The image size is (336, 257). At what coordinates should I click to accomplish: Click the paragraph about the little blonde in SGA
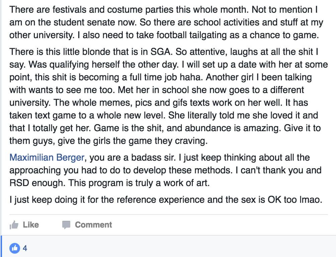coord(168,96)
